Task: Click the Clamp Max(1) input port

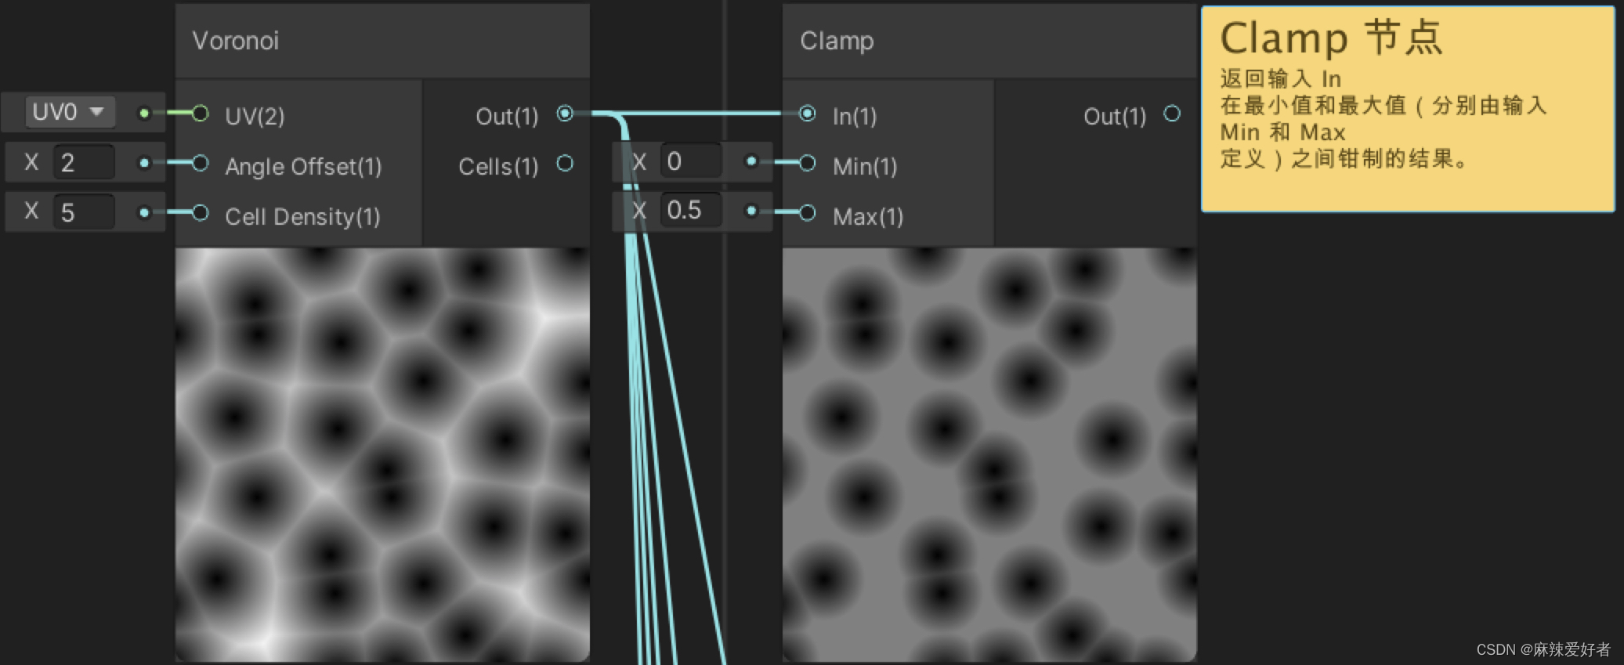Action: tap(808, 212)
